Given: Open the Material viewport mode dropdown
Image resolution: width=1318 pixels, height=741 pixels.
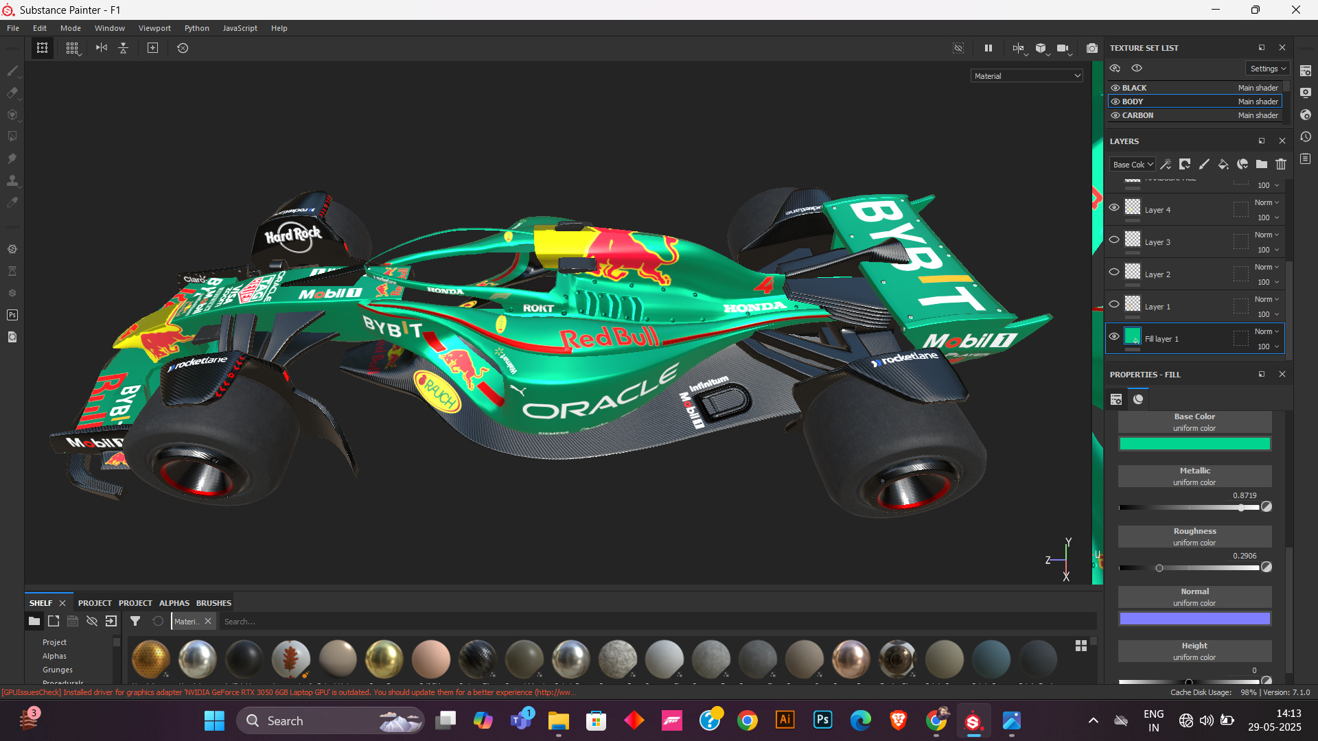Looking at the screenshot, I should pos(1027,76).
